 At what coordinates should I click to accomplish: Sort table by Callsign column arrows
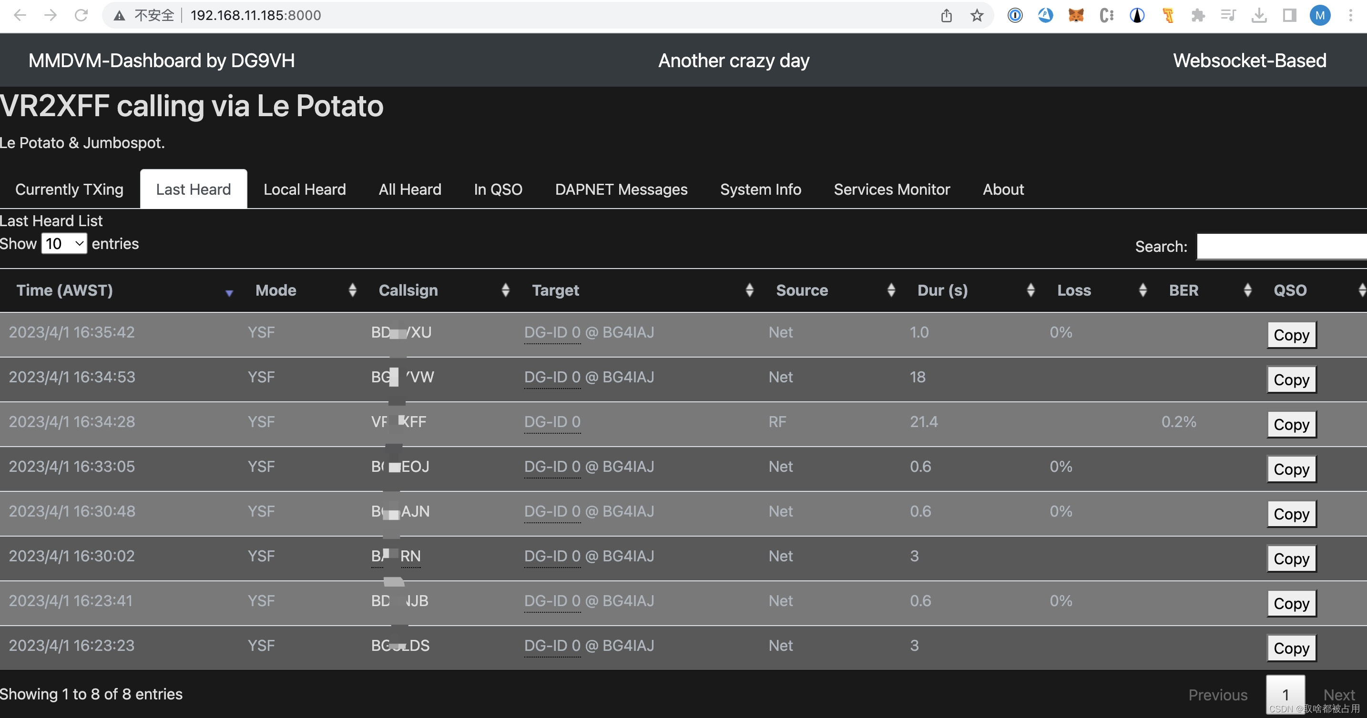pyautogui.click(x=505, y=290)
